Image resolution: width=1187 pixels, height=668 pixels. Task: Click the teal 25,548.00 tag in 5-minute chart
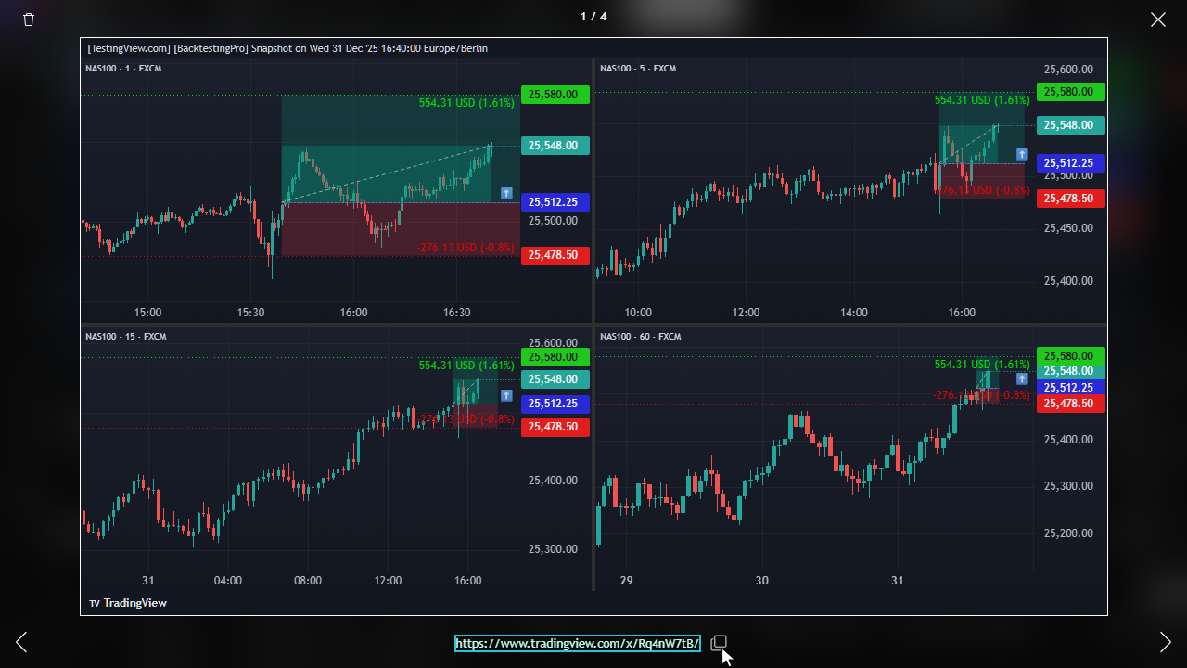(x=1071, y=125)
